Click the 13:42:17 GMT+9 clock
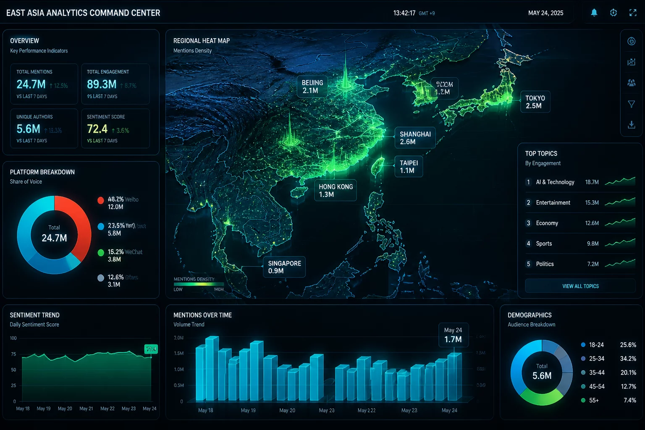This screenshot has width=645, height=430. click(x=414, y=13)
